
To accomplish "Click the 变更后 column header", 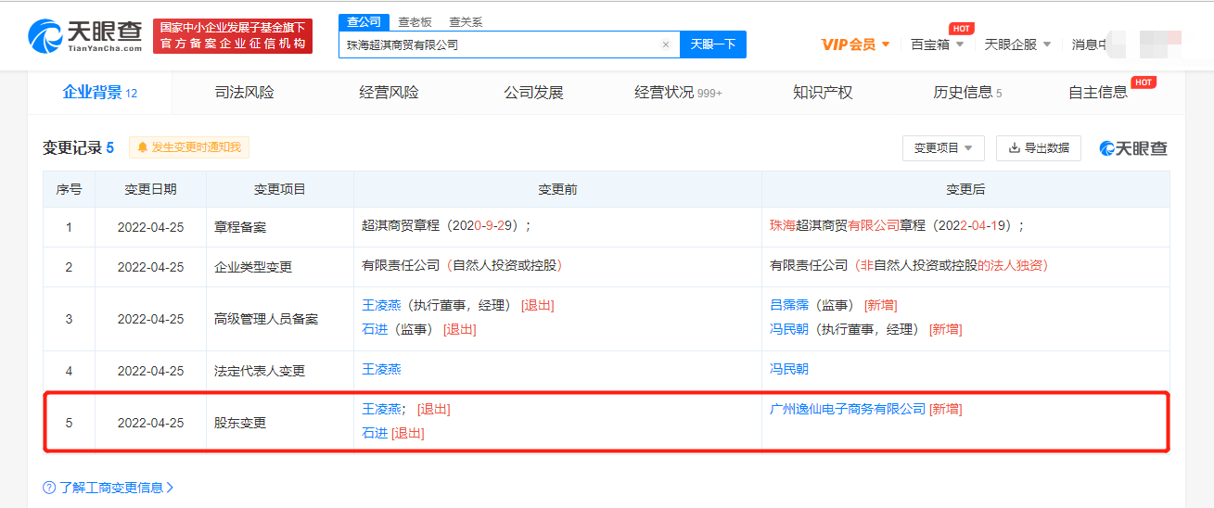I will 965,189.
